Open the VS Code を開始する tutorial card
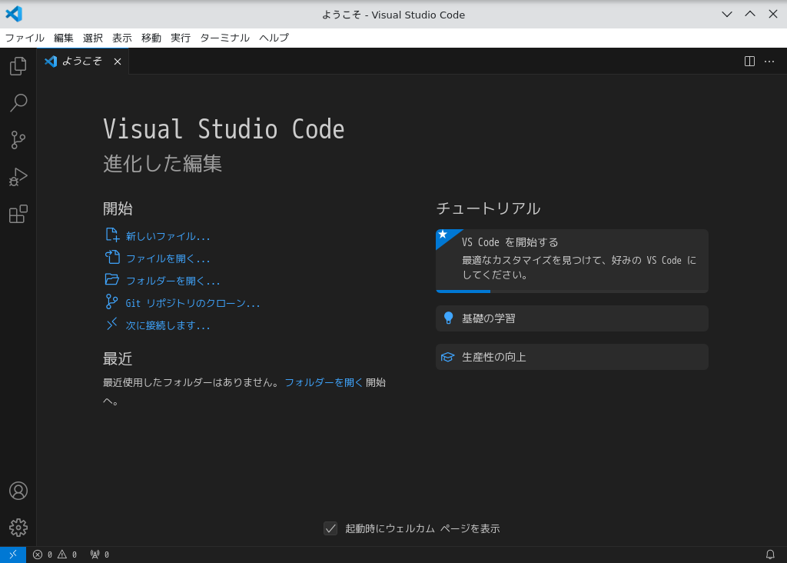787x563 pixels. tap(572, 262)
